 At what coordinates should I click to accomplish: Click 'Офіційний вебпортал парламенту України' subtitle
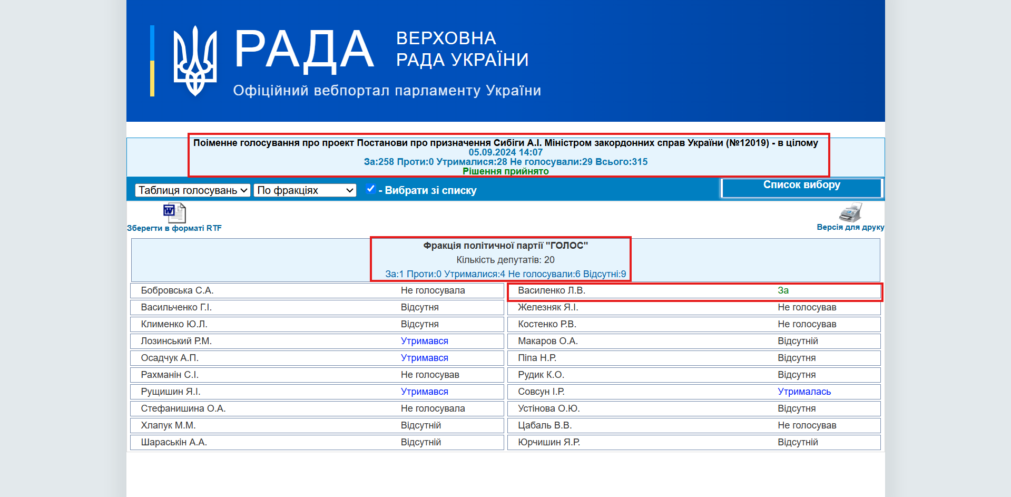[x=387, y=91]
